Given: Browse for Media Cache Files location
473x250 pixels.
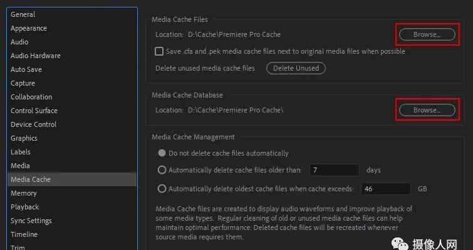Looking at the screenshot, I should click(x=427, y=34).
